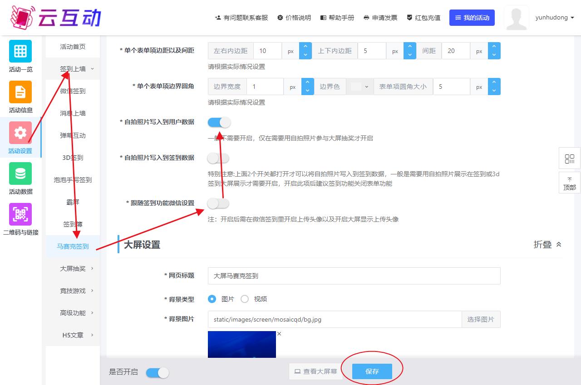Click the 选择图片 button

coord(481,319)
